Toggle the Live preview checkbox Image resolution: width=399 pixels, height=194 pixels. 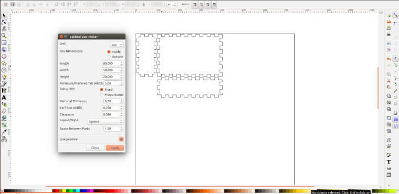121,139
